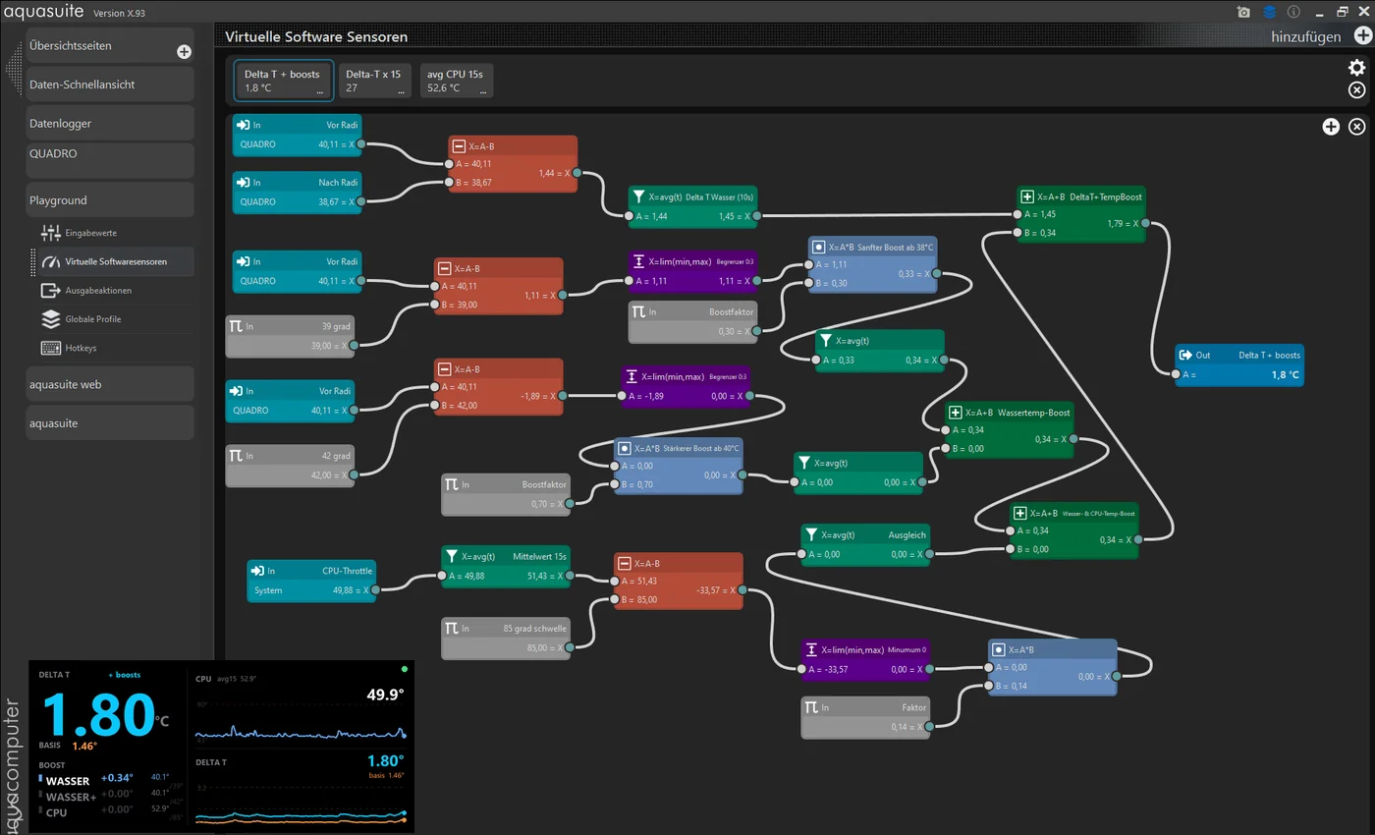Click the 39,00 = X value in 39 grad node
The image size is (1375, 835).
(x=330, y=345)
